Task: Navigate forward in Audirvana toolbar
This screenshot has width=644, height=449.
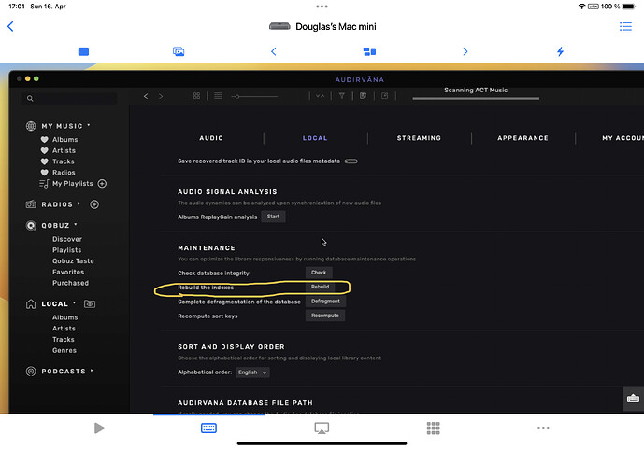Action: pos(161,96)
